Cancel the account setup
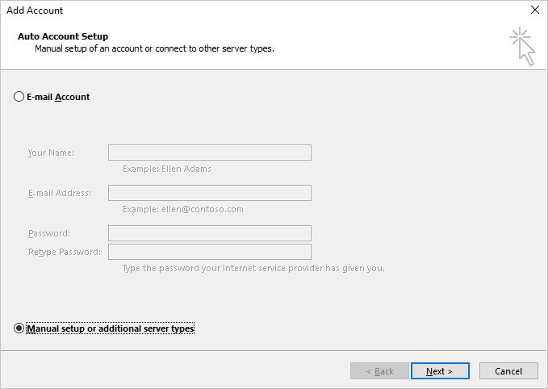Screen dimensions: 548x389 pos(508,371)
